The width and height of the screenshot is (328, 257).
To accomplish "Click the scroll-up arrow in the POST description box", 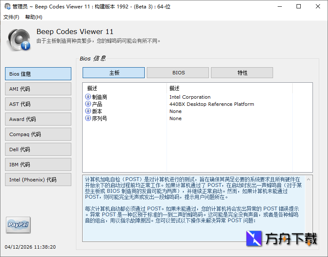I will click(308, 179).
